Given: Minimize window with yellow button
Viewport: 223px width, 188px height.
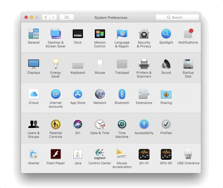Looking at the screenshot, I should [x=32, y=17].
